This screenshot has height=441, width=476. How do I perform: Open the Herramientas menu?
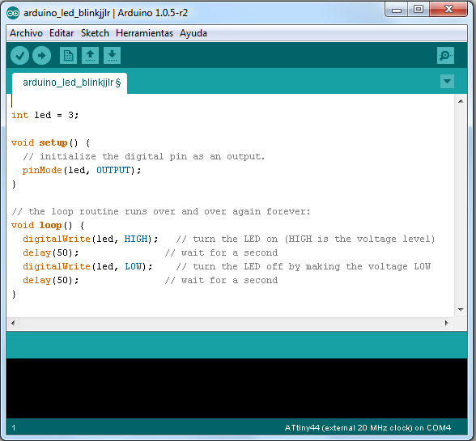(144, 33)
